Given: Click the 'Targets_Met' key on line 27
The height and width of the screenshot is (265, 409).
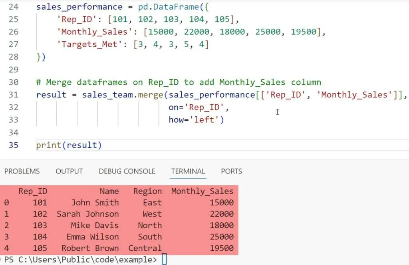Looking at the screenshot, I should click(87, 44).
